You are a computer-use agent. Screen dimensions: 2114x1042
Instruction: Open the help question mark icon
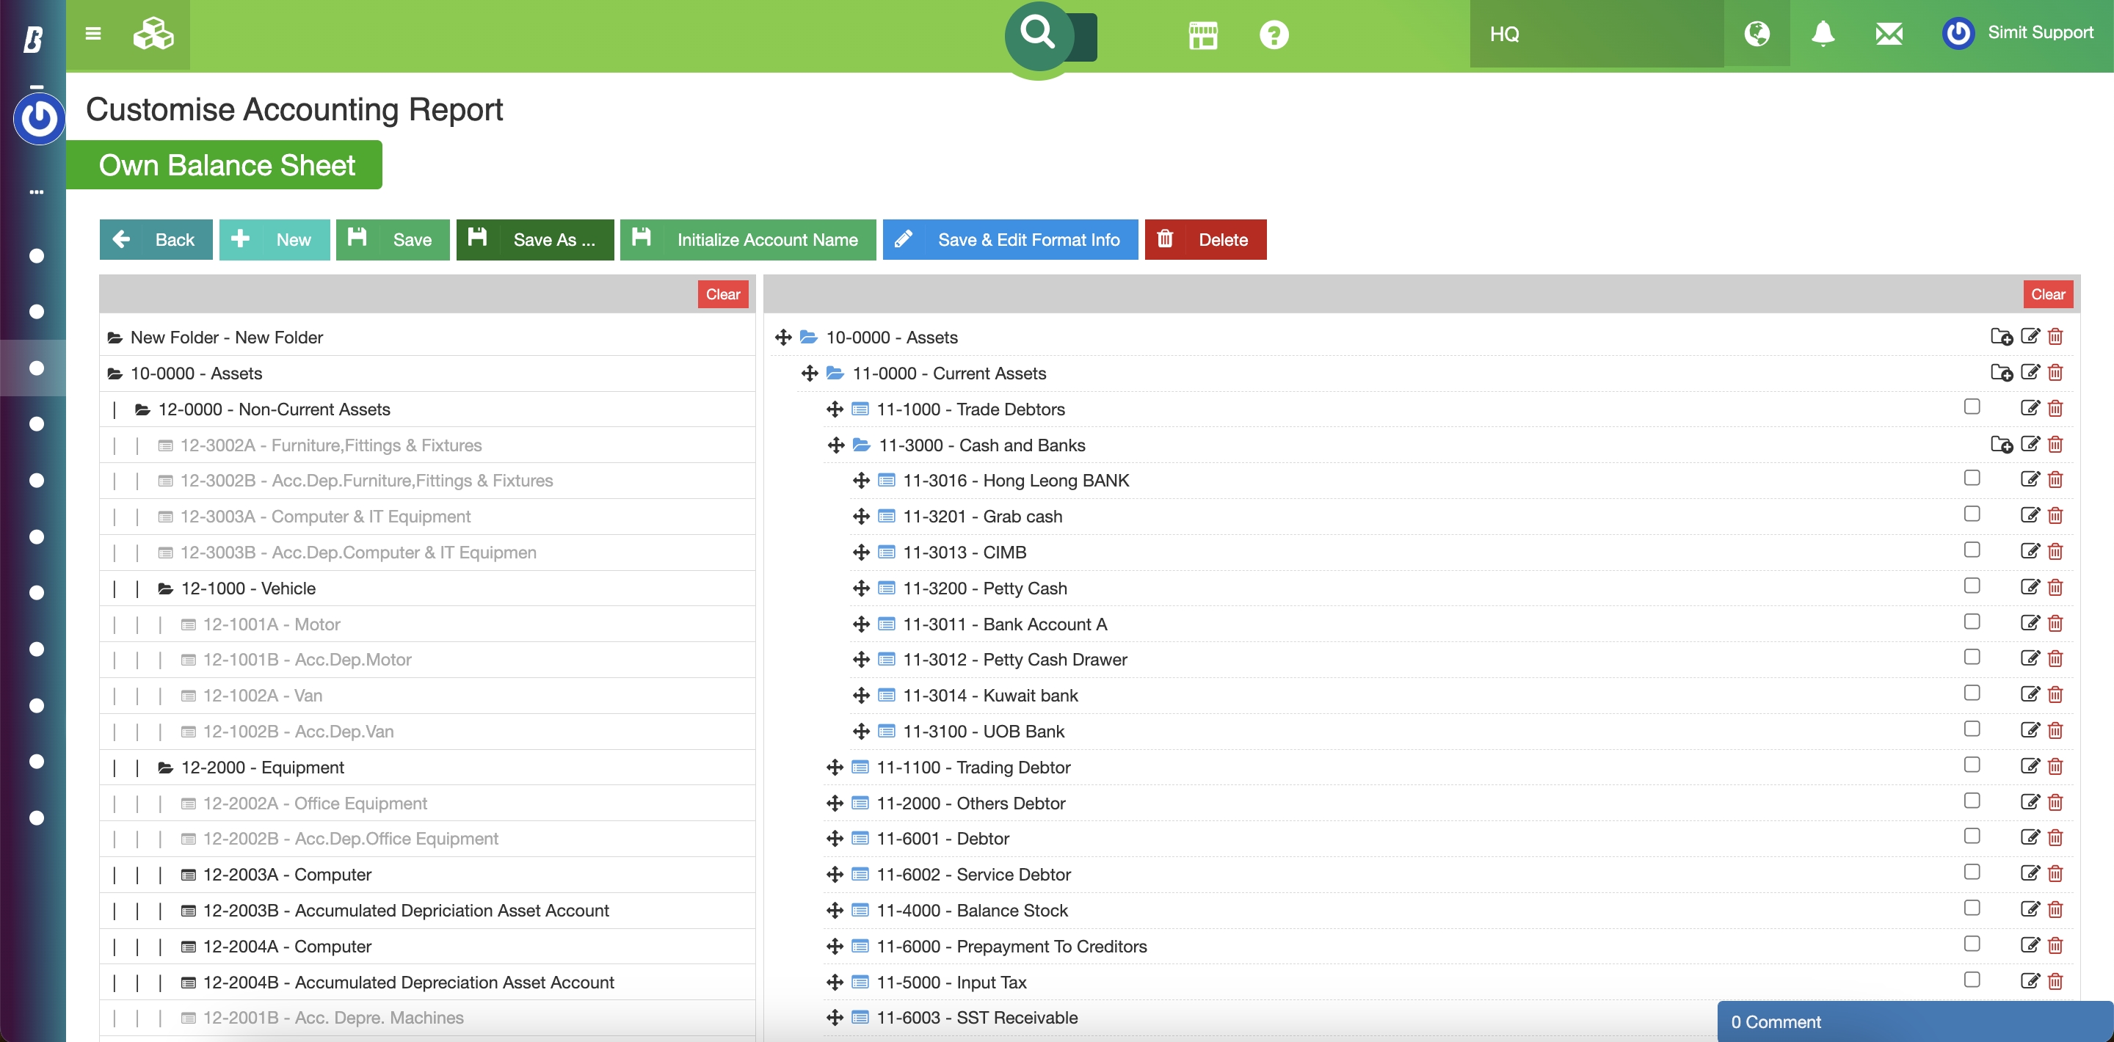1274,35
